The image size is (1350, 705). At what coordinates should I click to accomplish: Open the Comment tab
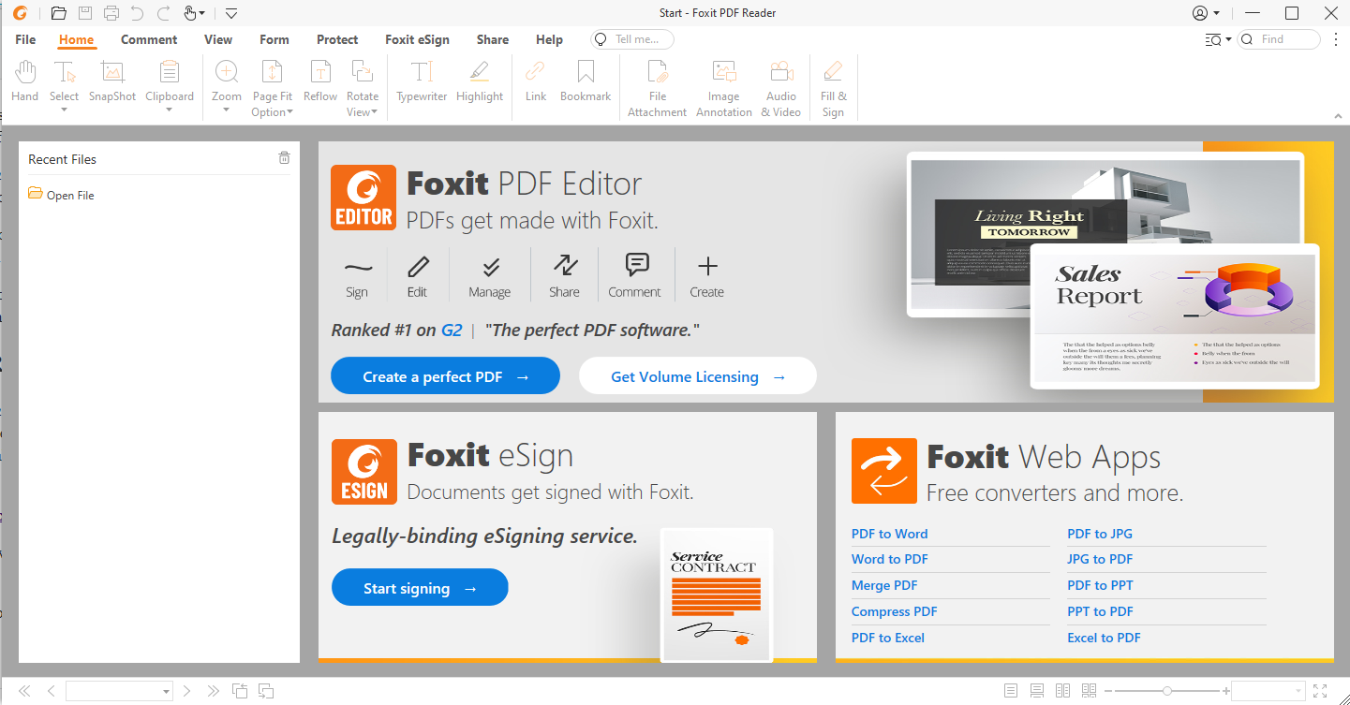coord(149,39)
